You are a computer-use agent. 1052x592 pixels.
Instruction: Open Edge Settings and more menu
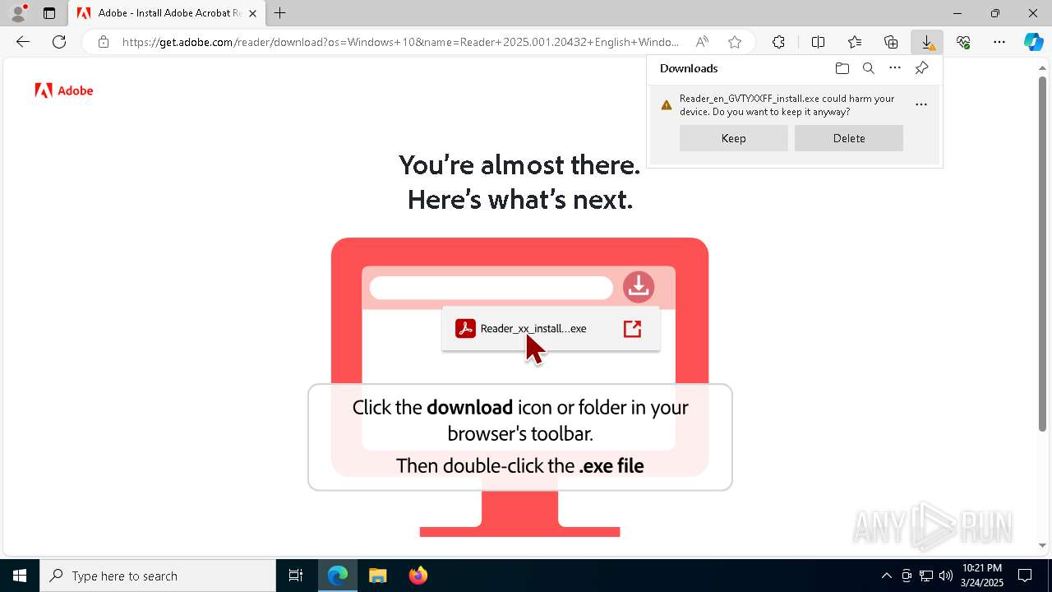[999, 42]
